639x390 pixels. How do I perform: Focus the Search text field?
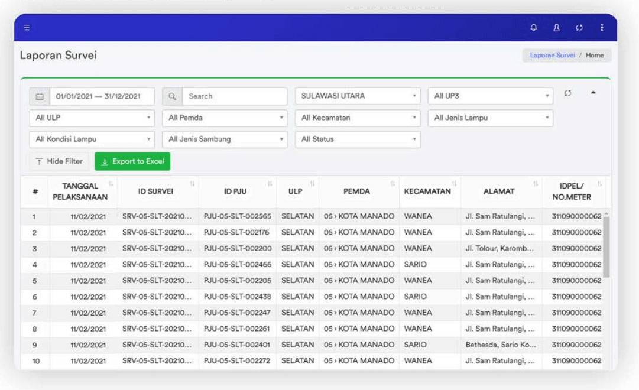tap(235, 96)
